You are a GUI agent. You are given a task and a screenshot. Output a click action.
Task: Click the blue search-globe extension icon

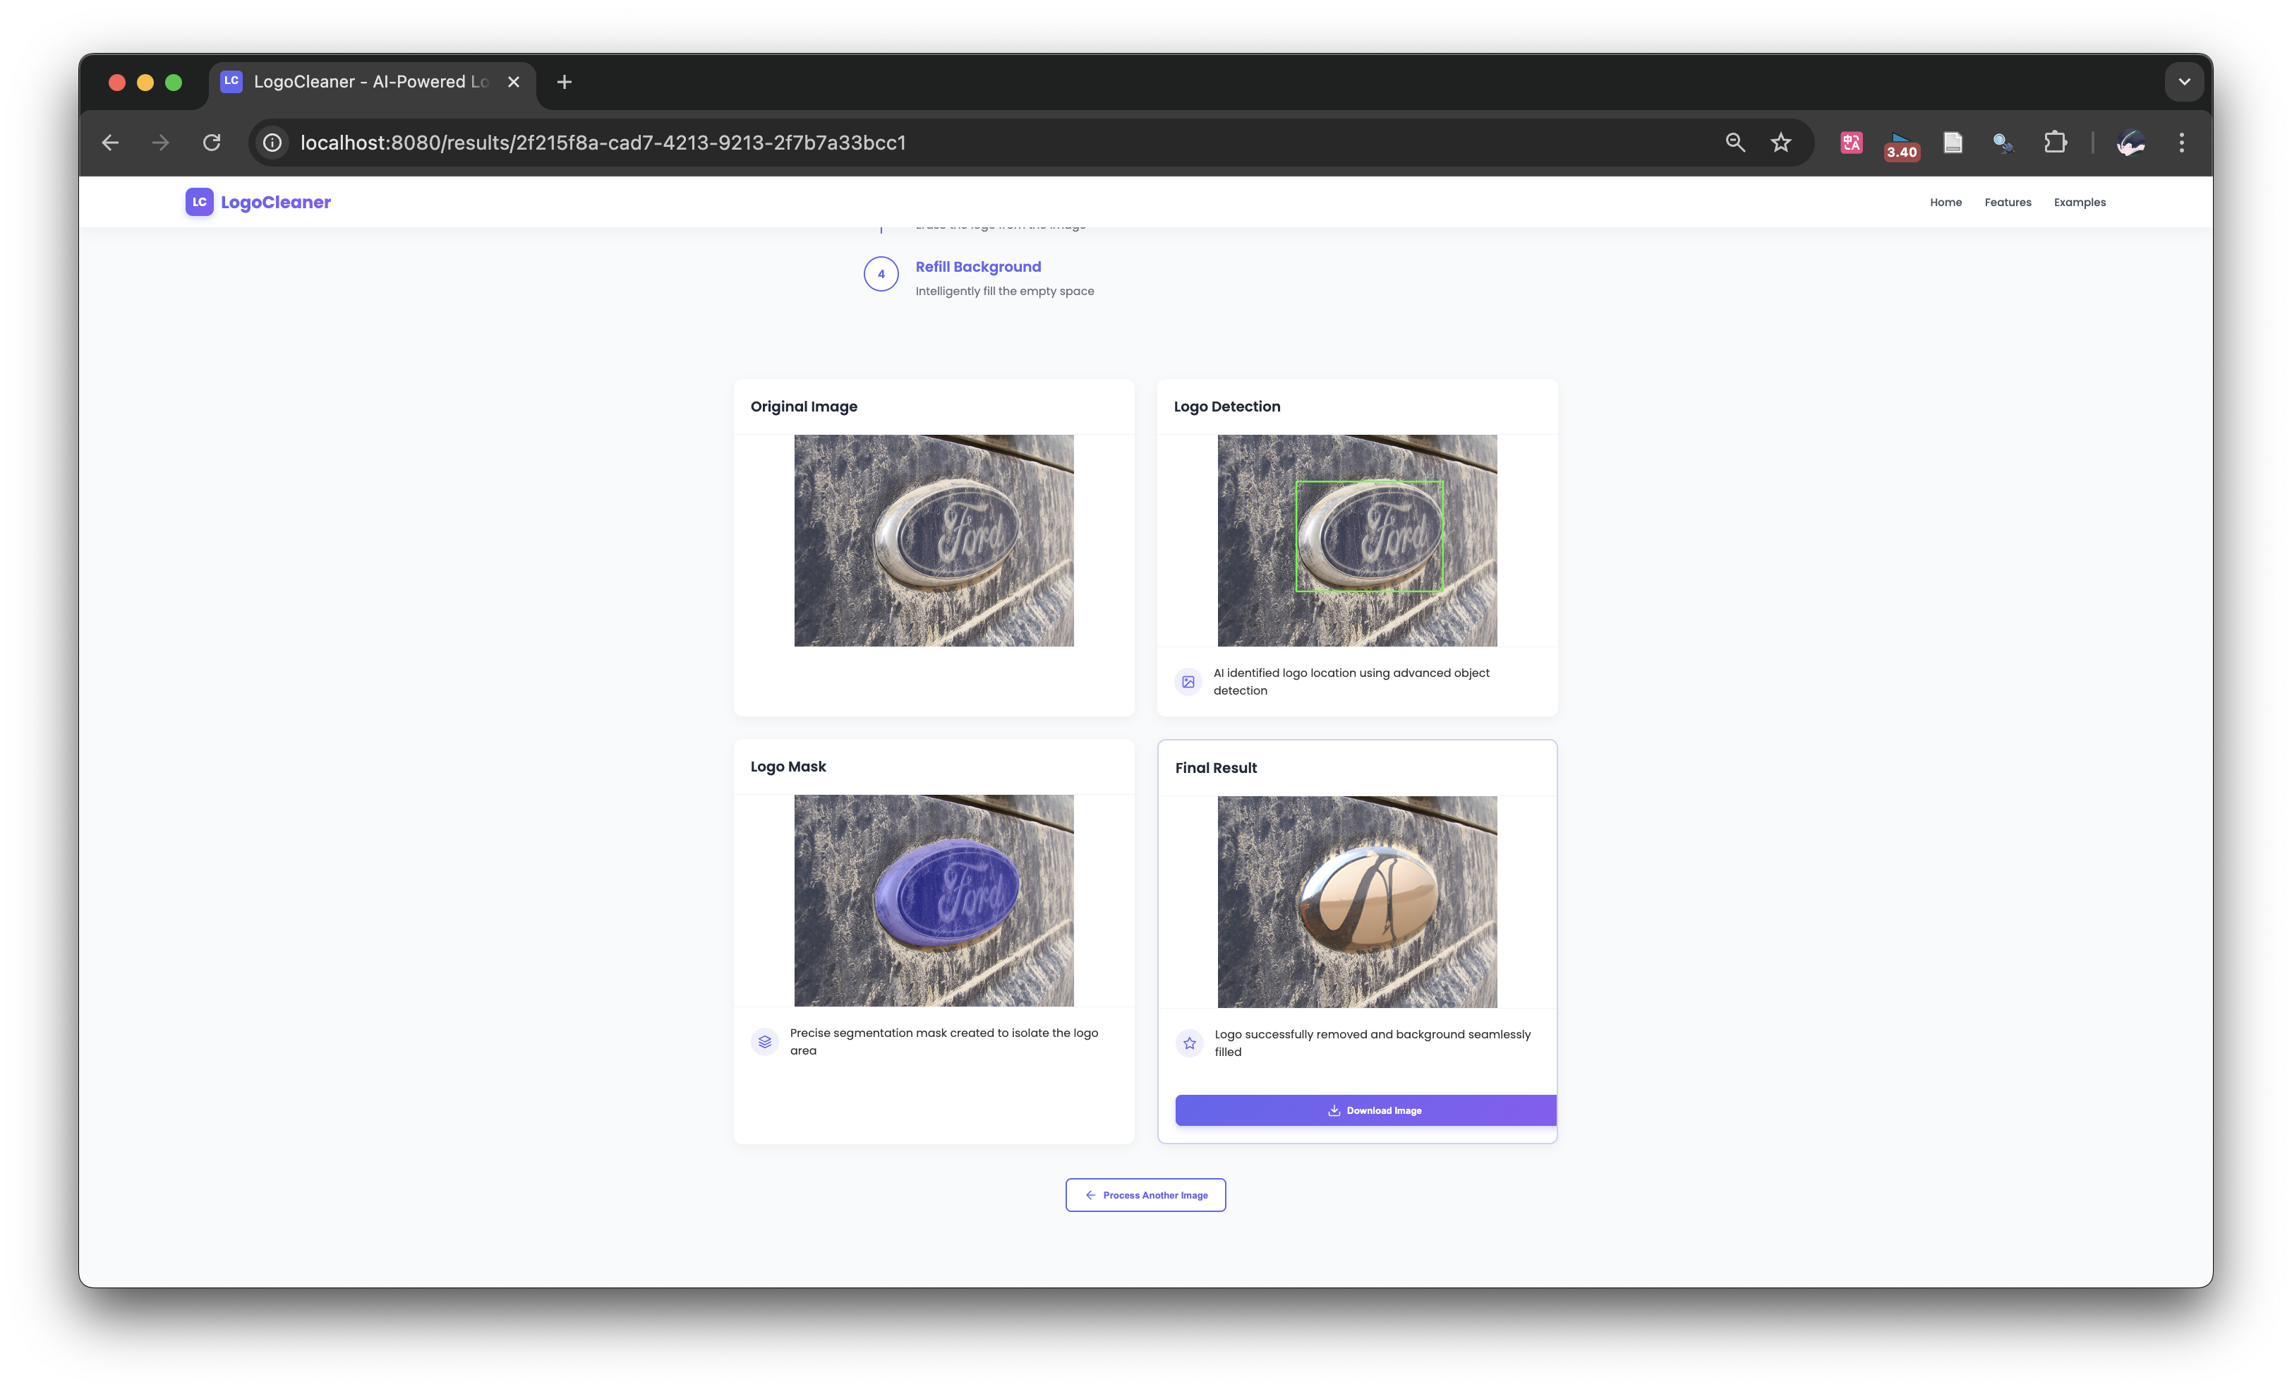(x=2003, y=143)
